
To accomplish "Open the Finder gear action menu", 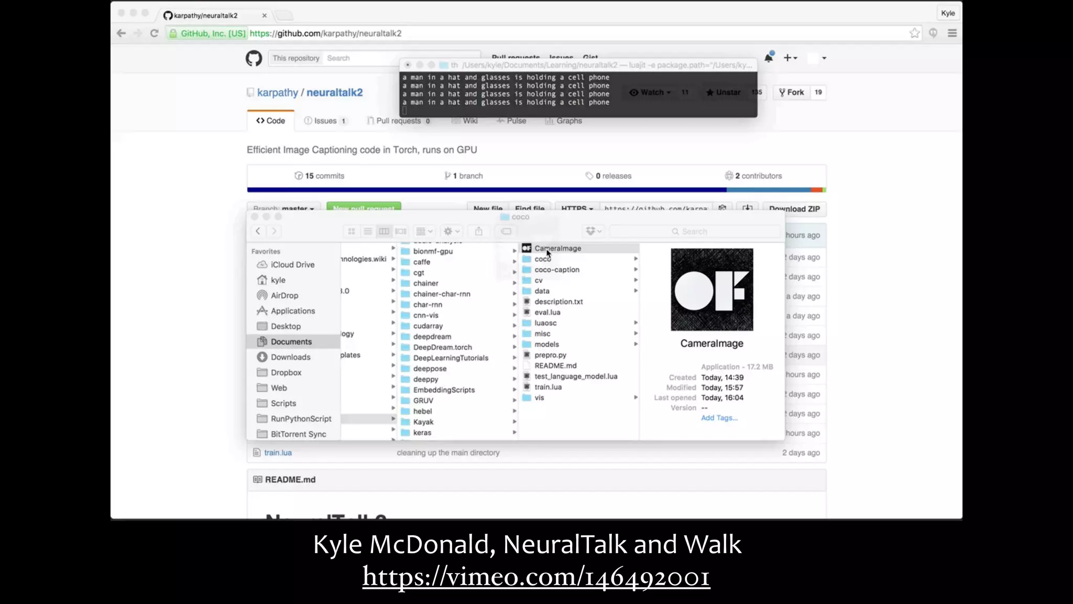I will [452, 231].
